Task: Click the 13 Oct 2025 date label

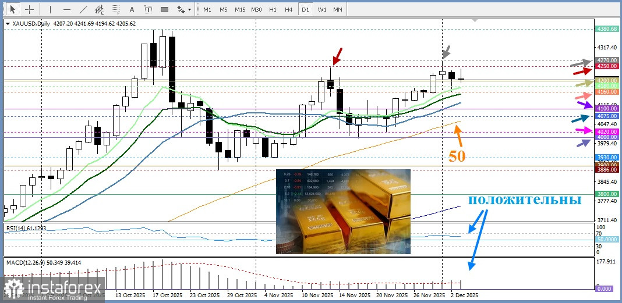Action: [130, 295]
